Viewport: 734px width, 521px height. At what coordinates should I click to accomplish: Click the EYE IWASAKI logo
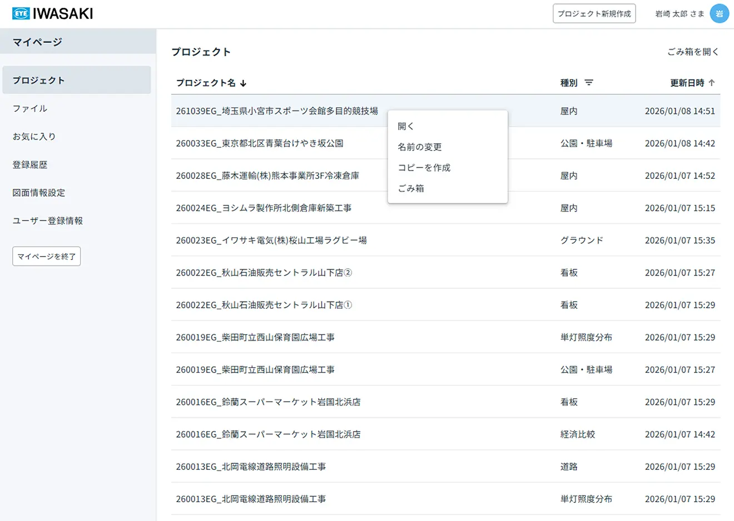53,14
